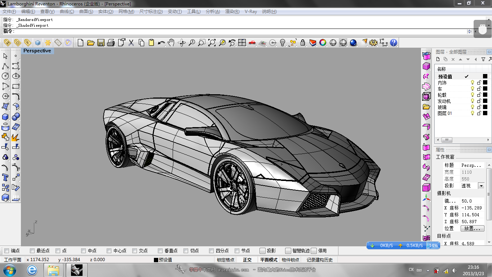Toggle 平面模式 in status bar
Viewport: 492px width, 277px height.
(x=269, y=260)
